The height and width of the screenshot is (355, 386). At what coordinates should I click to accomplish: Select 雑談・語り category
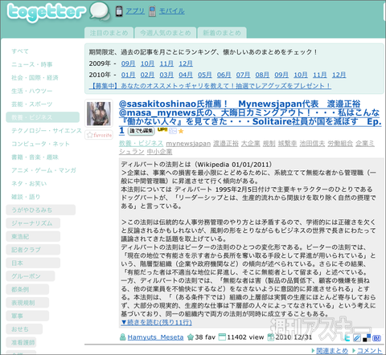point(26,197)
